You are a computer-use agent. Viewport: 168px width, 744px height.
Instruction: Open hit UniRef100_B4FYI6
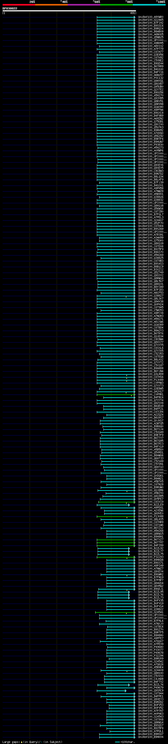151,72
